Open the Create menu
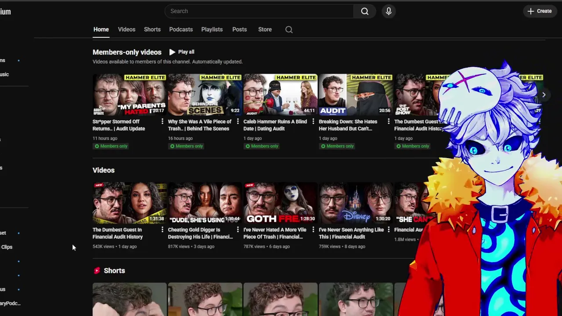The width and height of the screenshot is (562, 316). point(540,11)
